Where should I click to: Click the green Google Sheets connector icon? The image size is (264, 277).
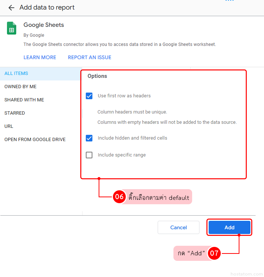12,28
